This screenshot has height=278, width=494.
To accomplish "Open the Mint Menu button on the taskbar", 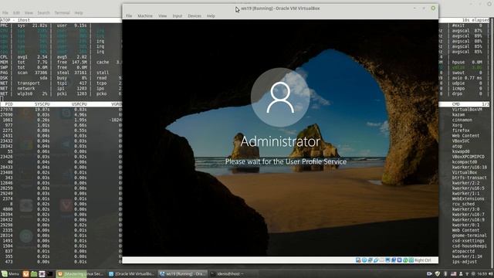I will tap(10, 274).
